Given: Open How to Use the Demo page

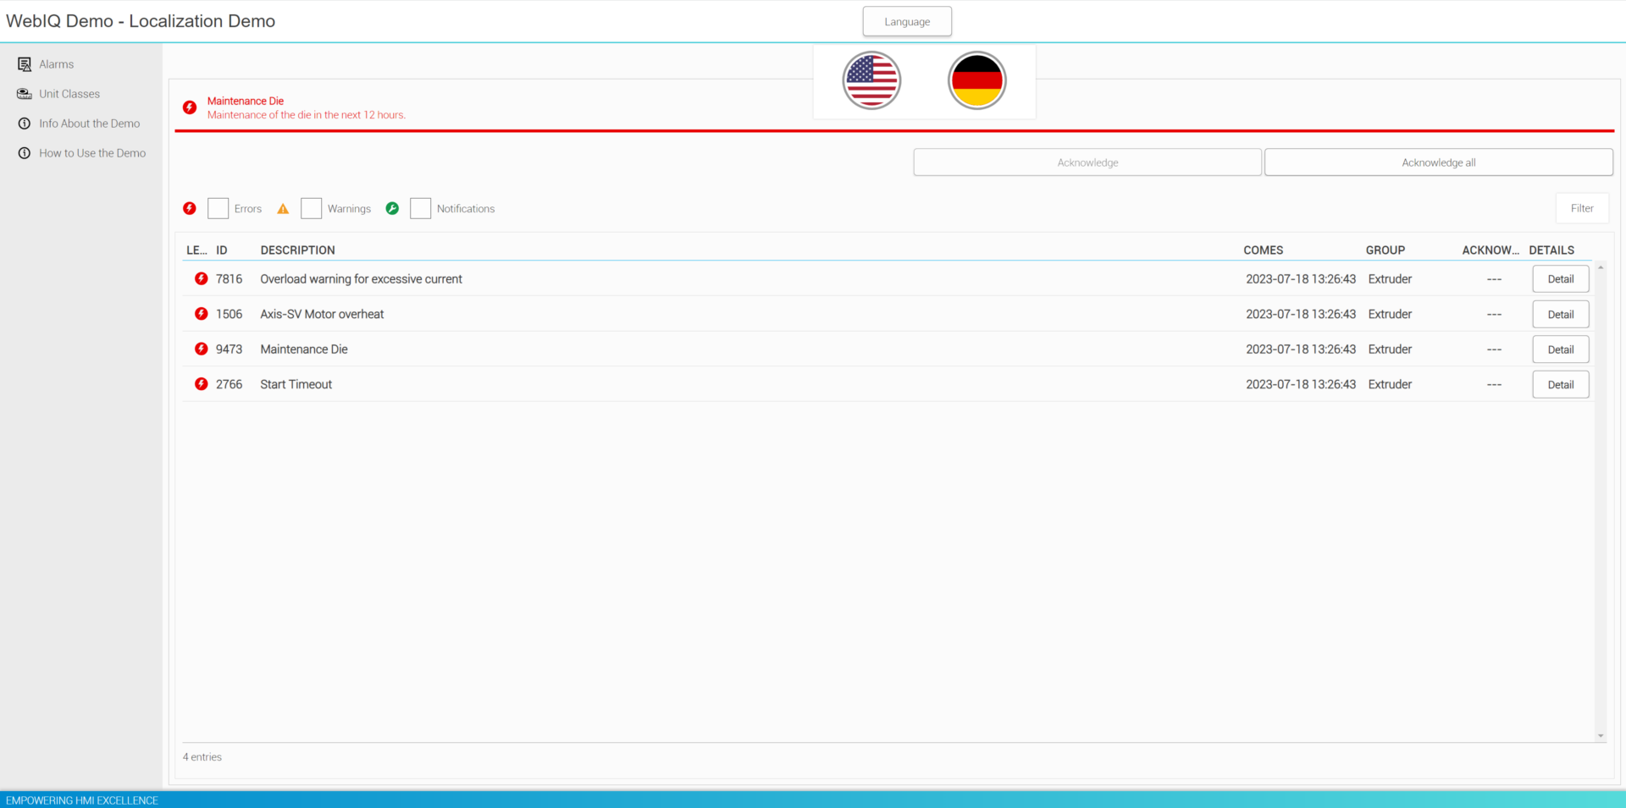Looking at the screenshot, I should pos(92,153).
